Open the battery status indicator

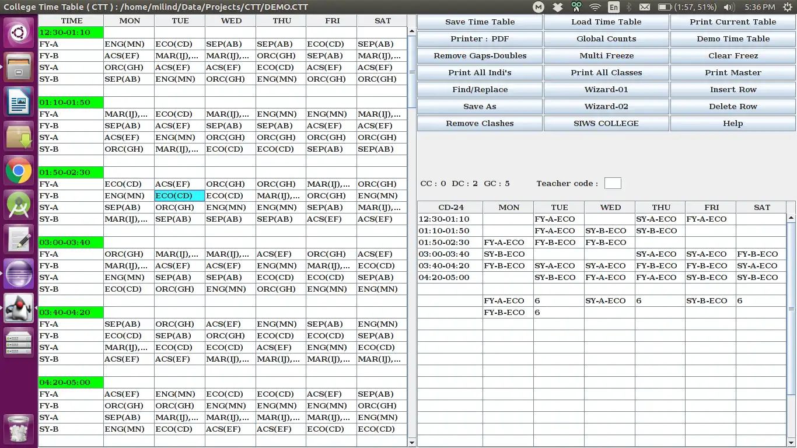pyautogui.click(x=686, y=7)
